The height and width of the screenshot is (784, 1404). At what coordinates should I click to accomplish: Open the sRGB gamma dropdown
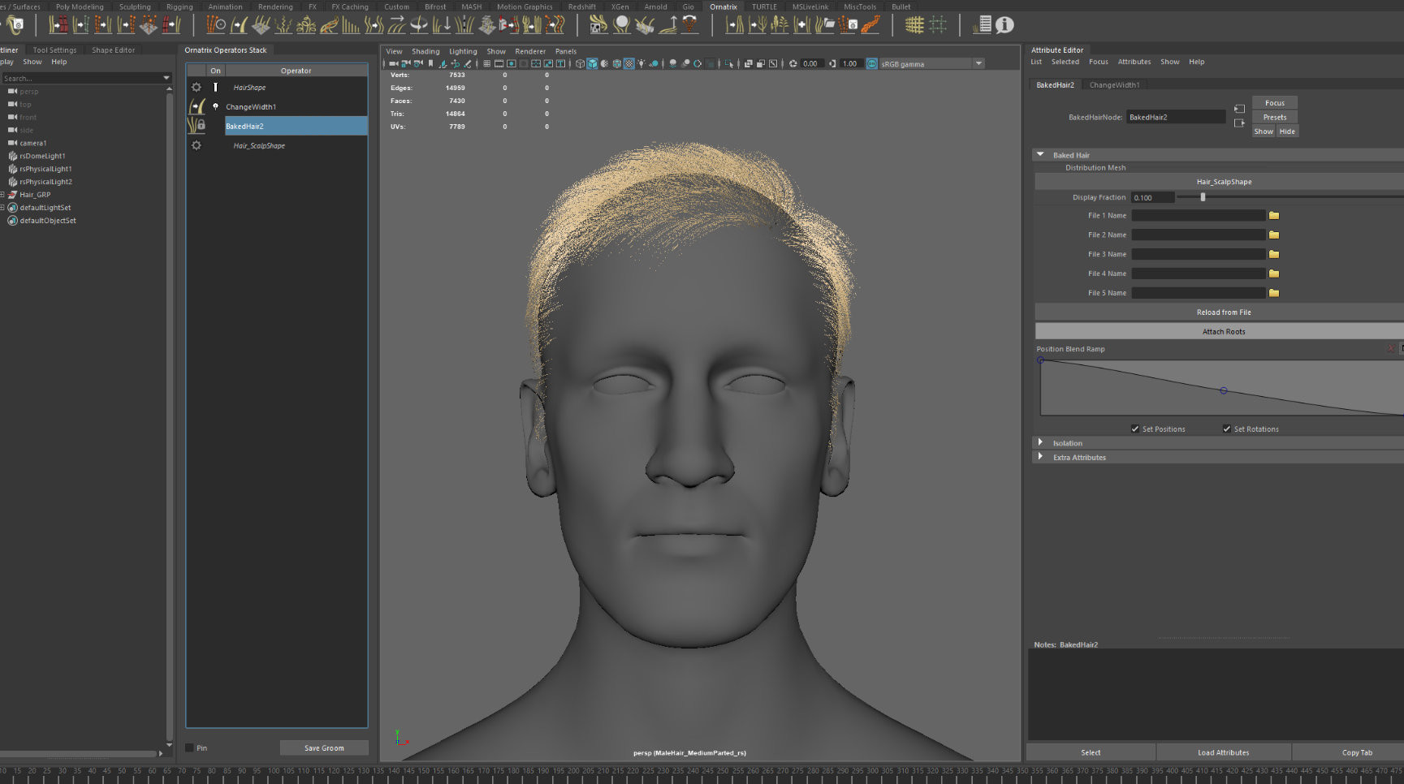(x=978, y=63)
